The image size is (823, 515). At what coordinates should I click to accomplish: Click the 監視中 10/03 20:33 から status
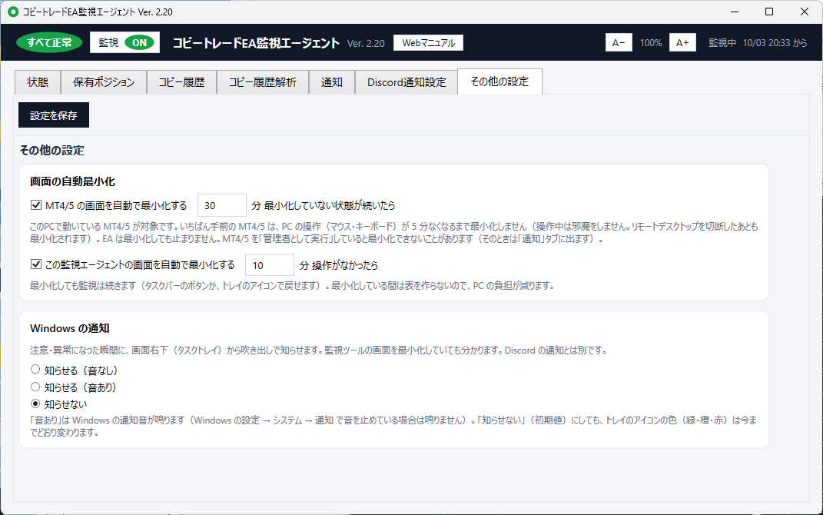(x=758, y=42)
